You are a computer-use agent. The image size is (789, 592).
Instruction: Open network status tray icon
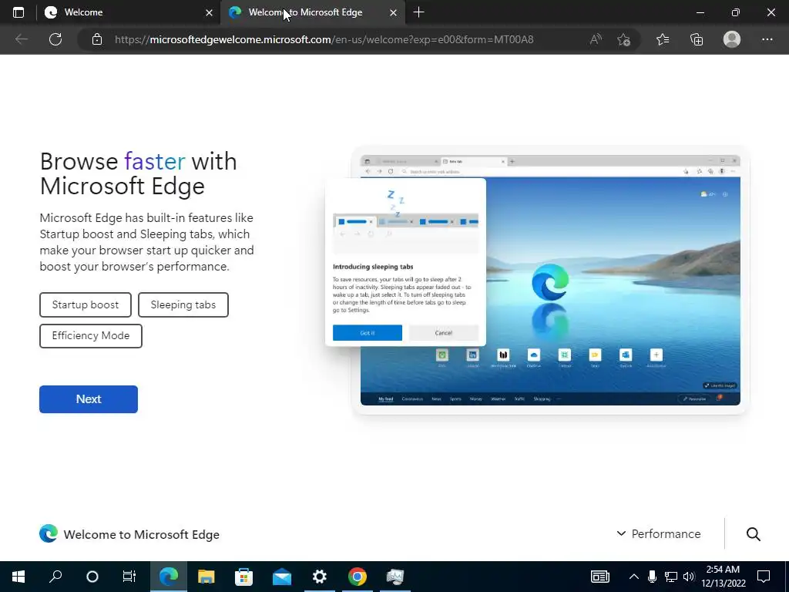pos(671,577)
